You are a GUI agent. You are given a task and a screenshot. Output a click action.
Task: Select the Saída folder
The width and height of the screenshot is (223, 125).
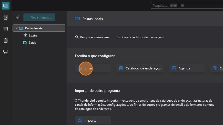click(x=33, y=43)
